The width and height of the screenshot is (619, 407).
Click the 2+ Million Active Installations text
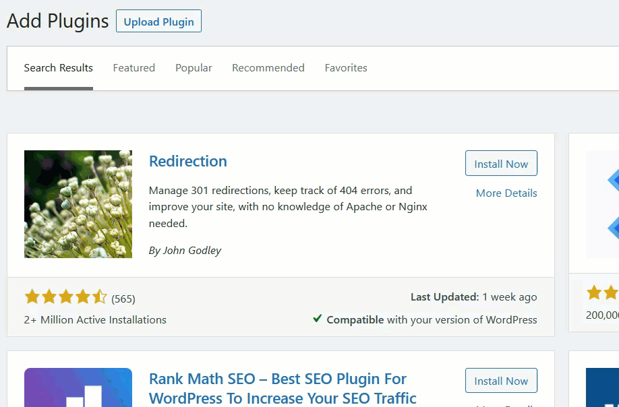click(x=95, y=320)
